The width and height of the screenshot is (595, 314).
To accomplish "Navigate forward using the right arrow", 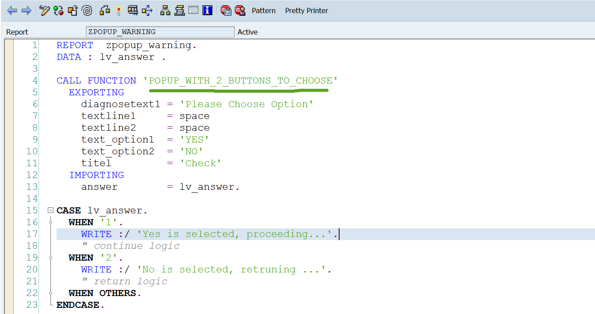I will point(25,10).
